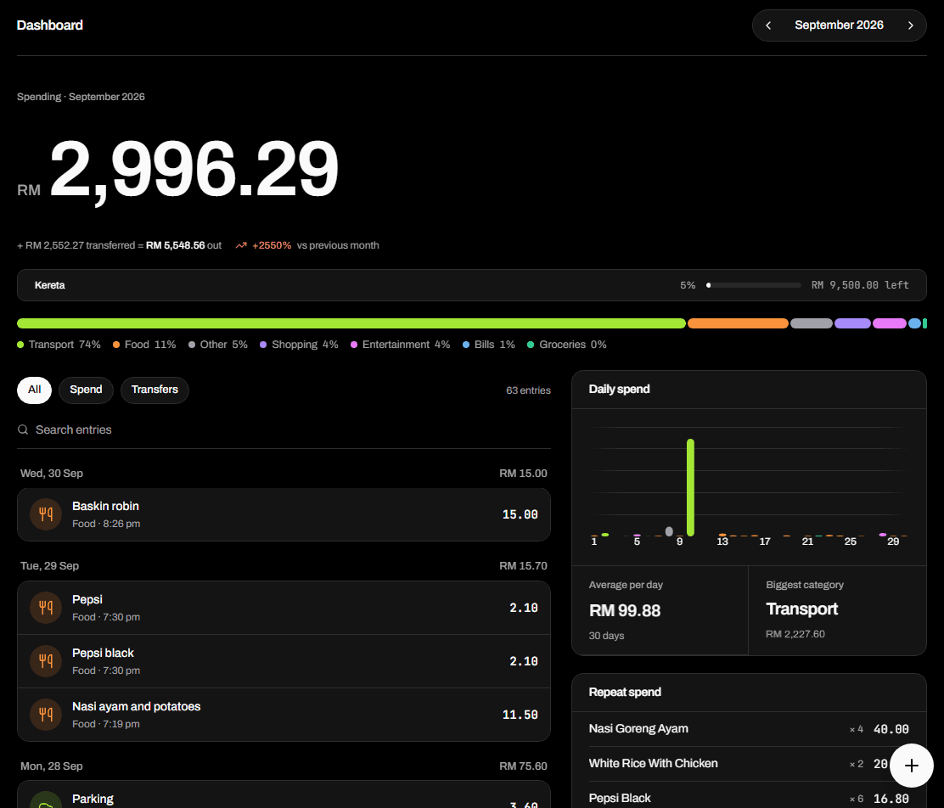Click the Shopping 4% legend item
This screenshot has width=944, height=808.
[299, 345]
